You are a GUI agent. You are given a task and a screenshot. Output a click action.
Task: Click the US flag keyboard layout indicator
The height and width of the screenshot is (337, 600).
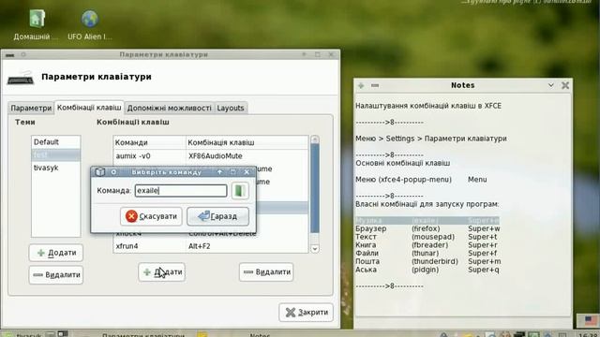(x=591, y=320)
